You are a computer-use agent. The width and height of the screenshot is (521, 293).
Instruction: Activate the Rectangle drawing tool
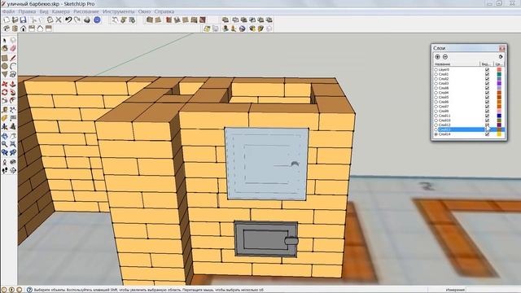[x=4, y=58]
